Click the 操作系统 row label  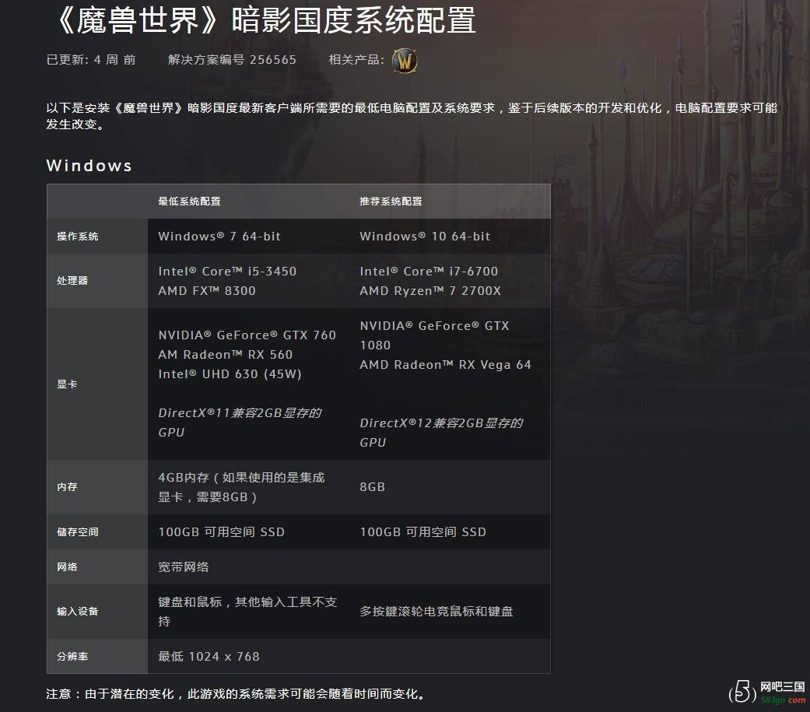78,236
